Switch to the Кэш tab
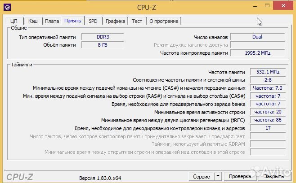The image size is (296, 183). 33,21
